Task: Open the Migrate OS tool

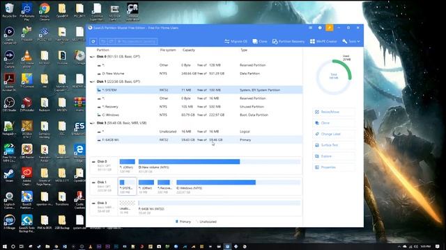Action: pos(236,42)
